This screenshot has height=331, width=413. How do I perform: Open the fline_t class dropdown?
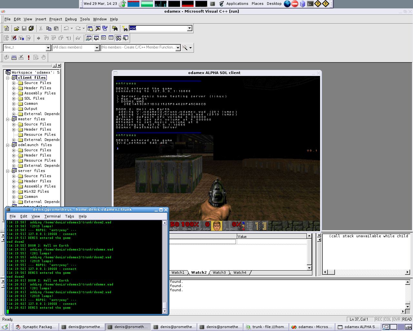coord(48,48)
